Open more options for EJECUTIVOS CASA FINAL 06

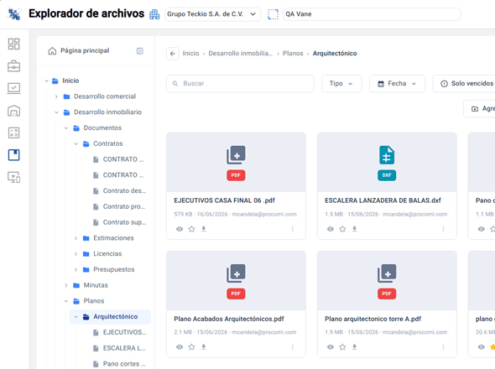click(292, 229)
